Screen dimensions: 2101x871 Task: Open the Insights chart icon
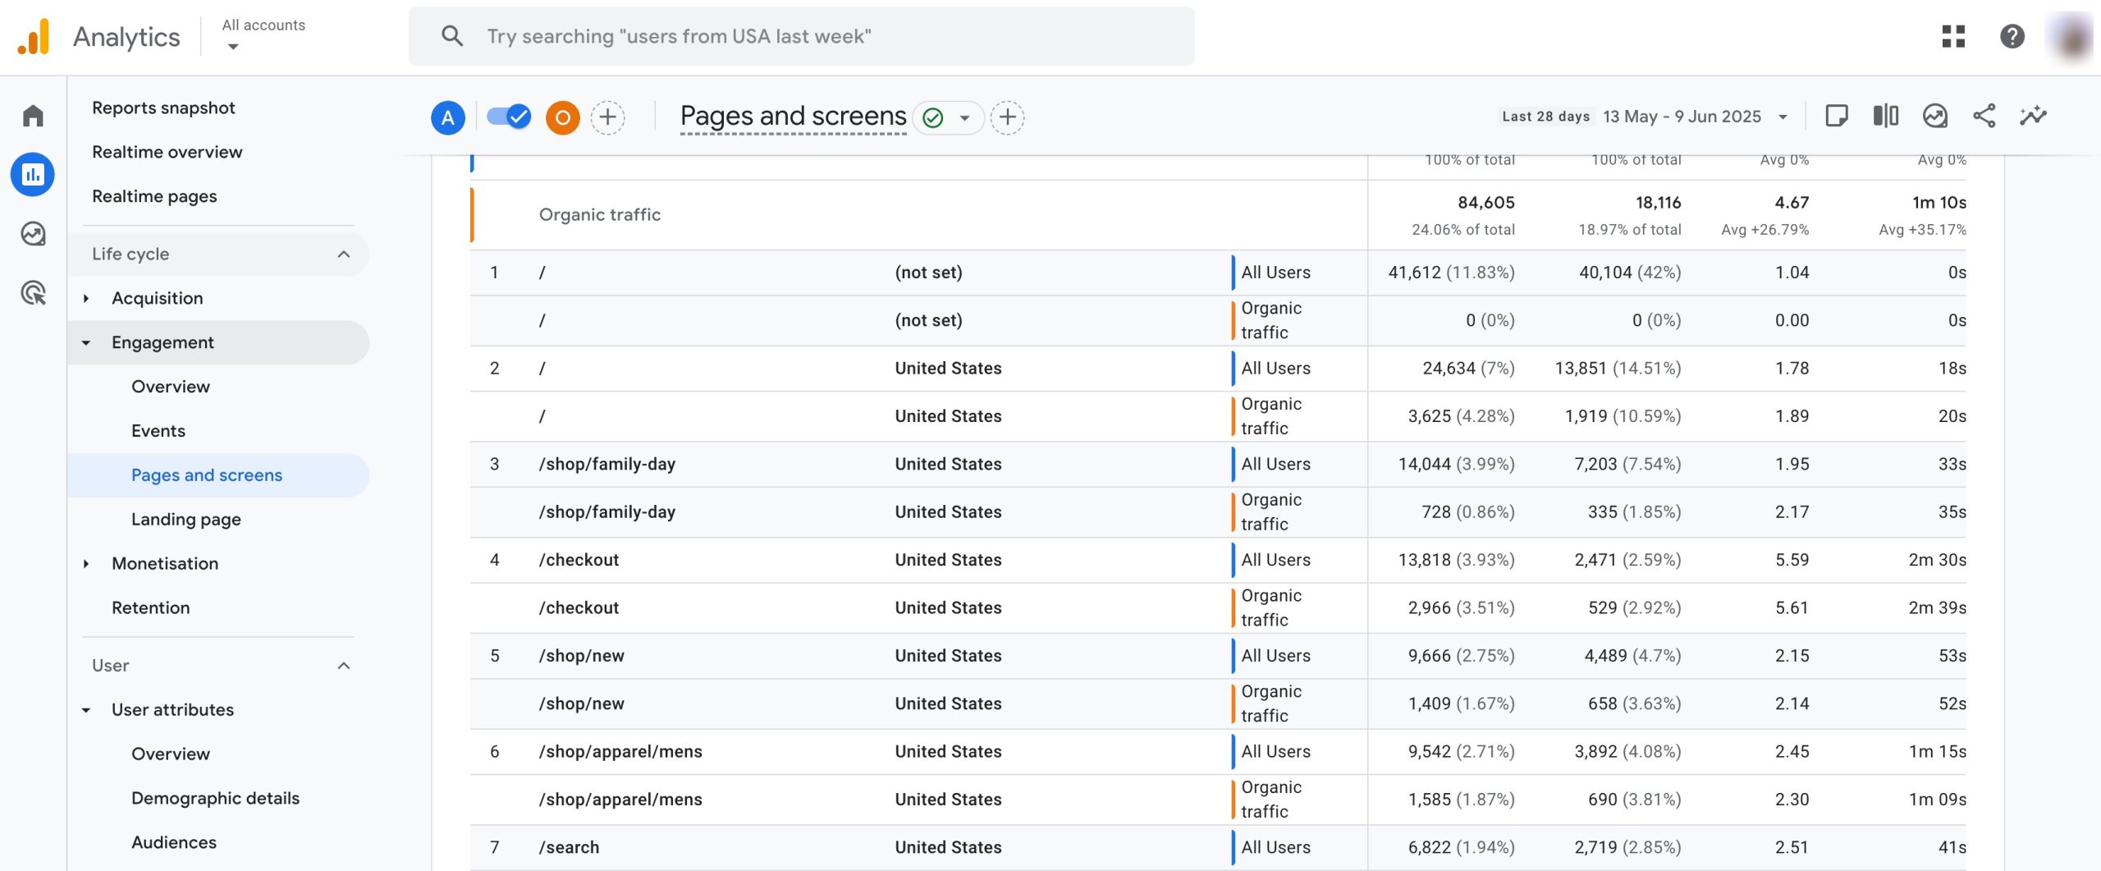coord(1935,116)
